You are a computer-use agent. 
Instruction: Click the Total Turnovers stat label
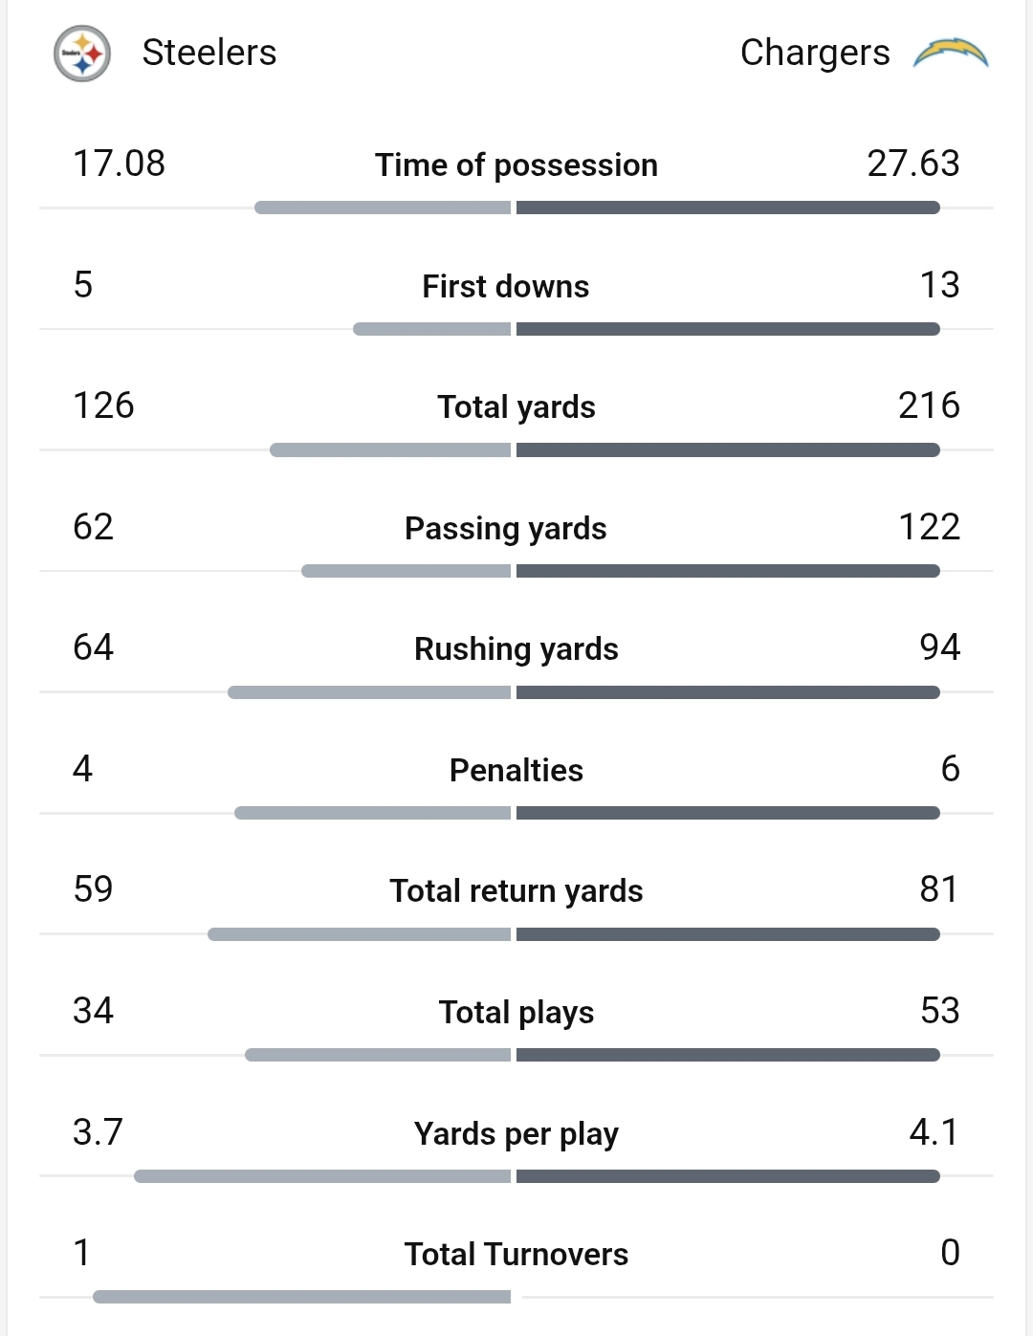coord(516,1254)
